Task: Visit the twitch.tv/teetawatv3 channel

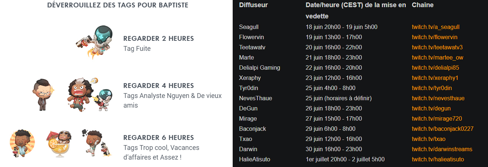Action: click(437, 48)
